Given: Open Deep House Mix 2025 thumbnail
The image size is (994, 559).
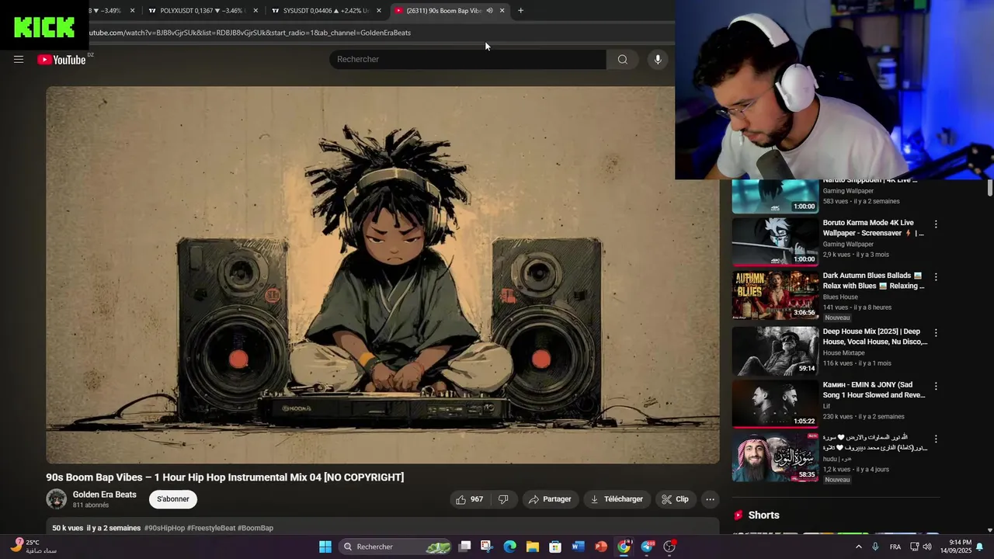Looking at the screenshot, I should coord(775,350).
